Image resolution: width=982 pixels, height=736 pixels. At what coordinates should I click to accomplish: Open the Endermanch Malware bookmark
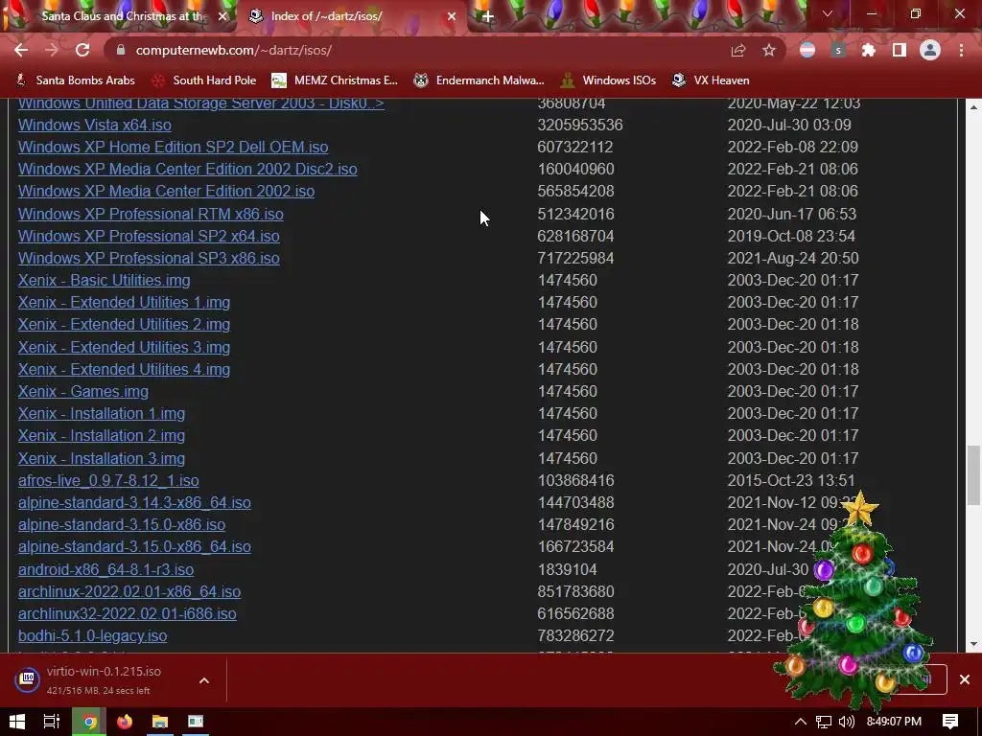(x=479, y=80)
